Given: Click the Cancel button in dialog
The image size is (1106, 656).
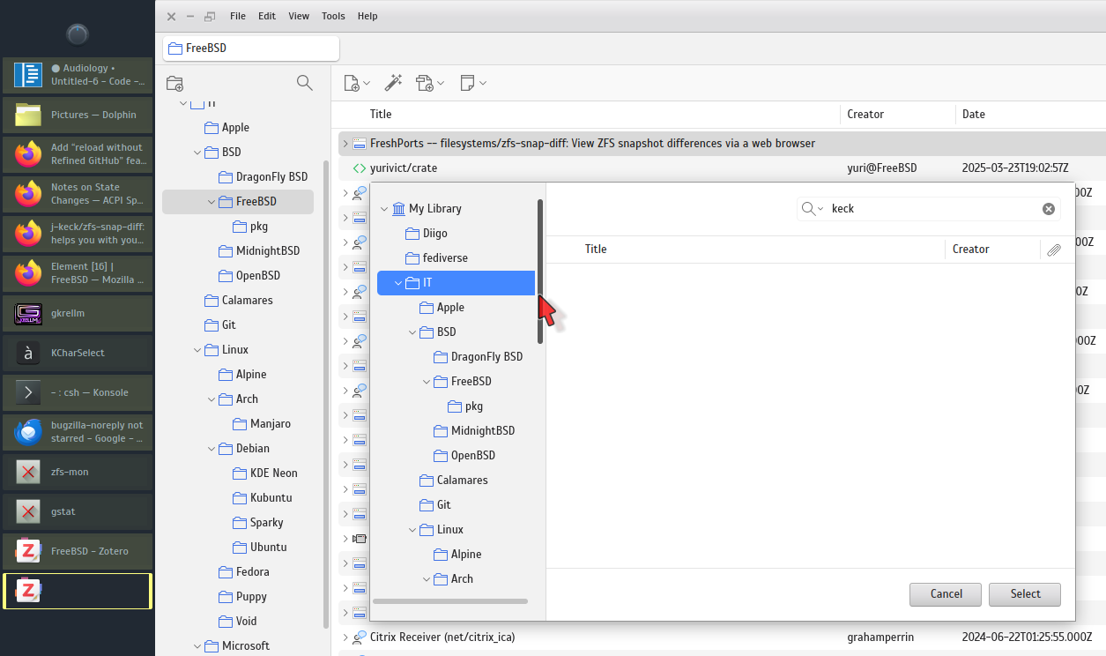Looking at the screenshot, I should pyautogui.click(x=946, y=594).
